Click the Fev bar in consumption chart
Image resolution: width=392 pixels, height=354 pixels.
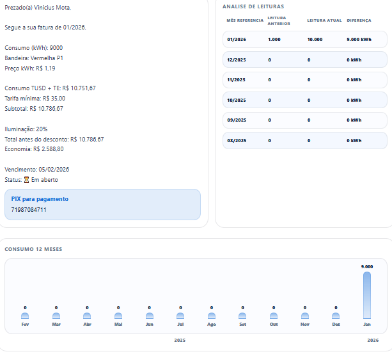pyautogui.click(x=25, y=316)
